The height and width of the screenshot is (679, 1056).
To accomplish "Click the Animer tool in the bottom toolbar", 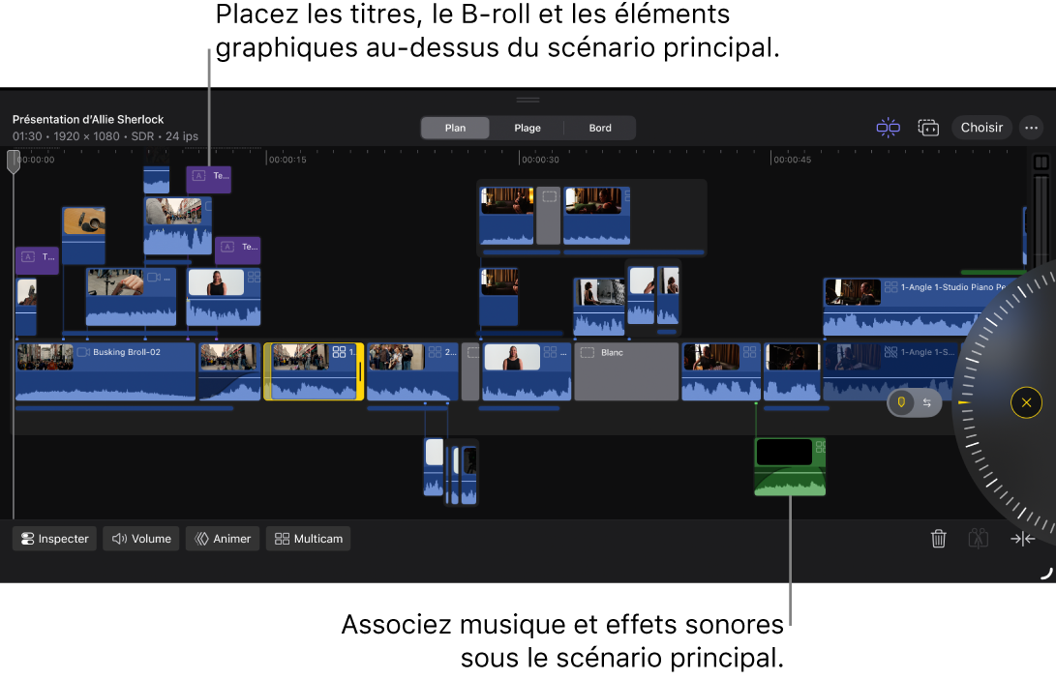I will (x=222, y=539).
